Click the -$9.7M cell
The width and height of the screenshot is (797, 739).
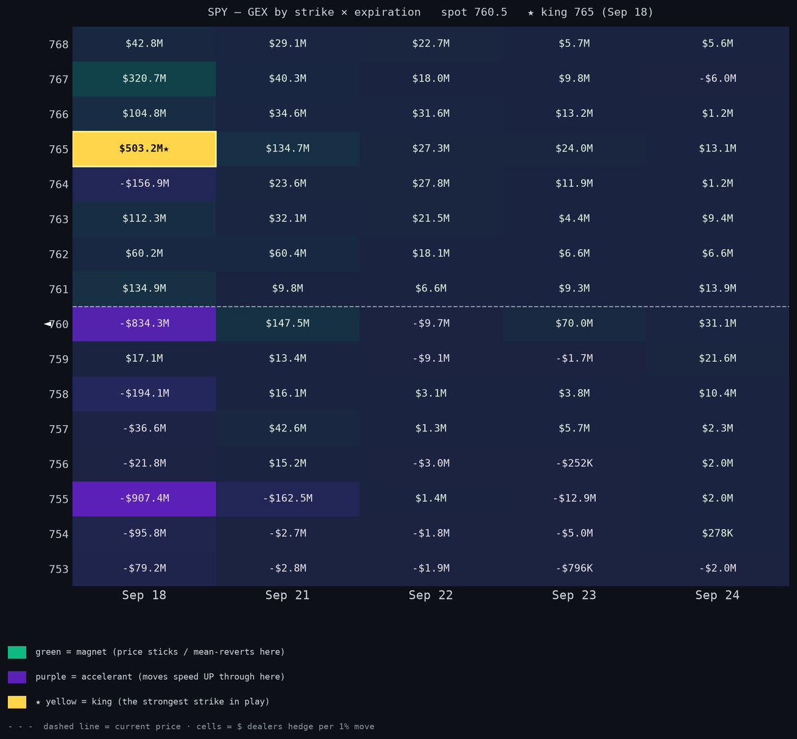click(x=430, y=324)
